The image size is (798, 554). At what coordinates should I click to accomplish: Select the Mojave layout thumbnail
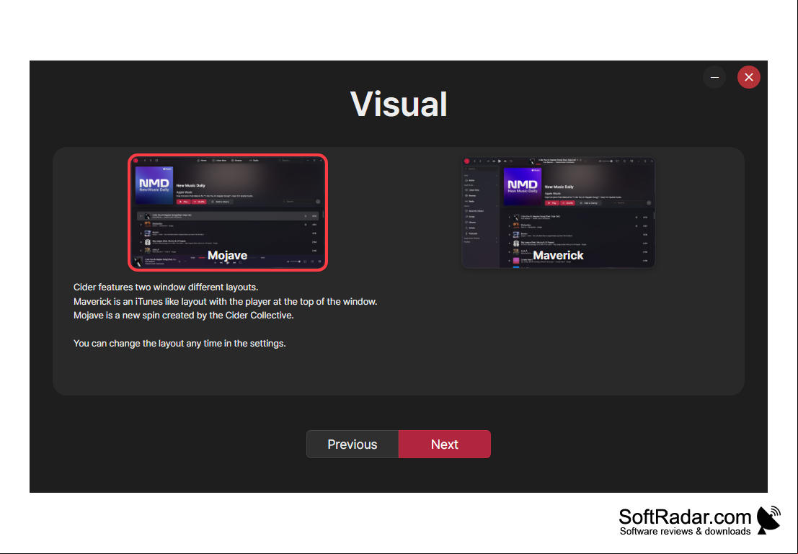[x=228, y=212]
